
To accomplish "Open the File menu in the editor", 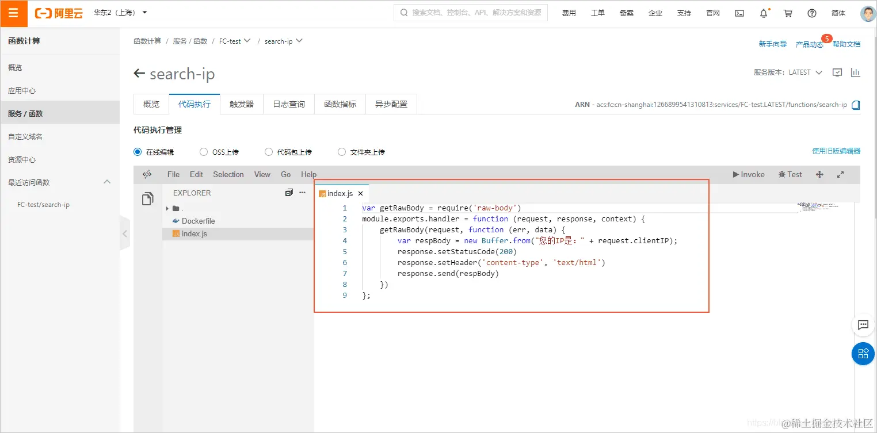I will pyautogui.click(x=173, y=174).
